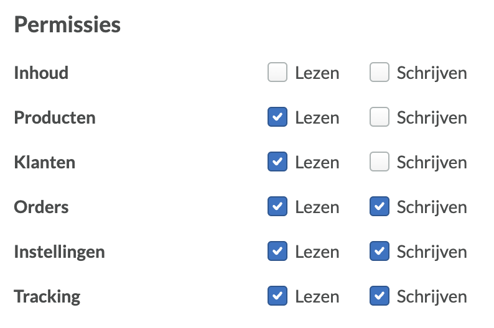The height and width of the screenshot is (328, 494).
Task: Uncheck Schrijven checkbox for Instellingen
Action: pyautogui.click(x=380, y=252)
